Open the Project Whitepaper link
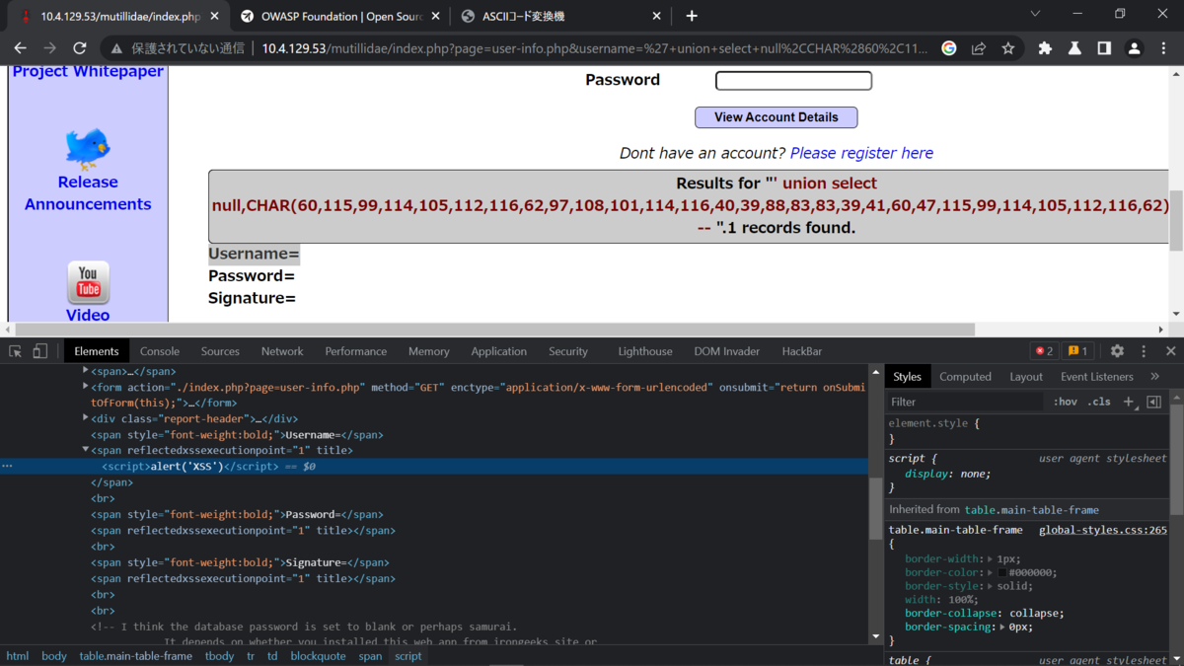1184x666 pixels. (88, 72)
